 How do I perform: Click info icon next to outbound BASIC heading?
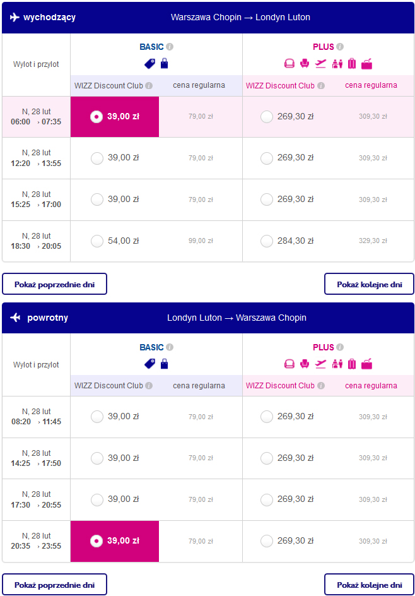170,47
